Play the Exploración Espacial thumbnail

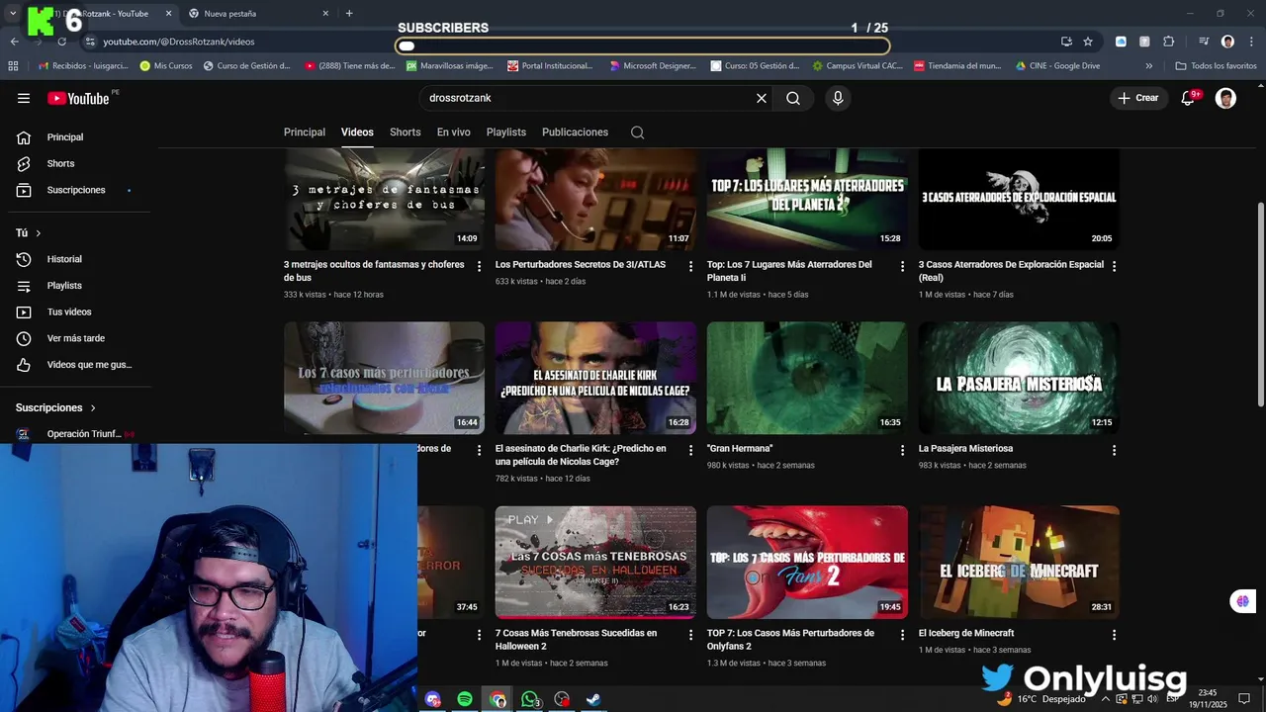click(x=1019, y=199)
